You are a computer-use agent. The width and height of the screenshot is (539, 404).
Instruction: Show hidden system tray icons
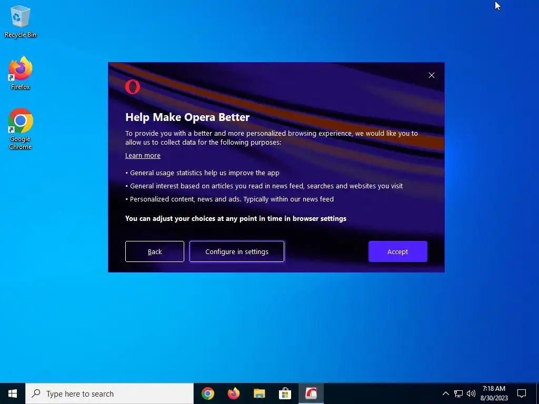click(445, 393)
